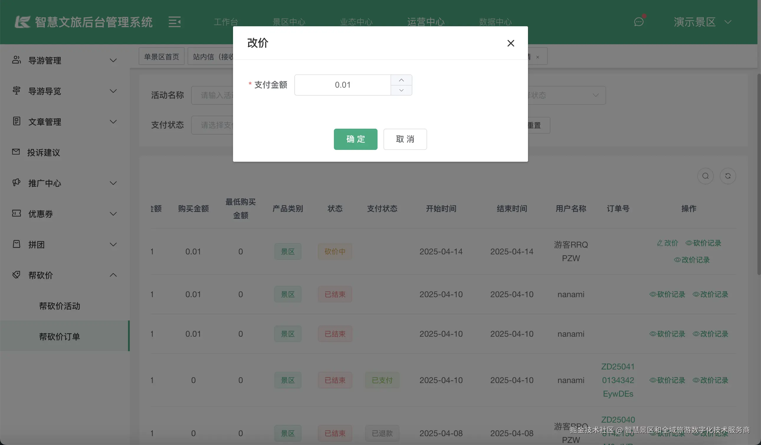Open 投诉建议 via its envelope icon

coord(16,152)
